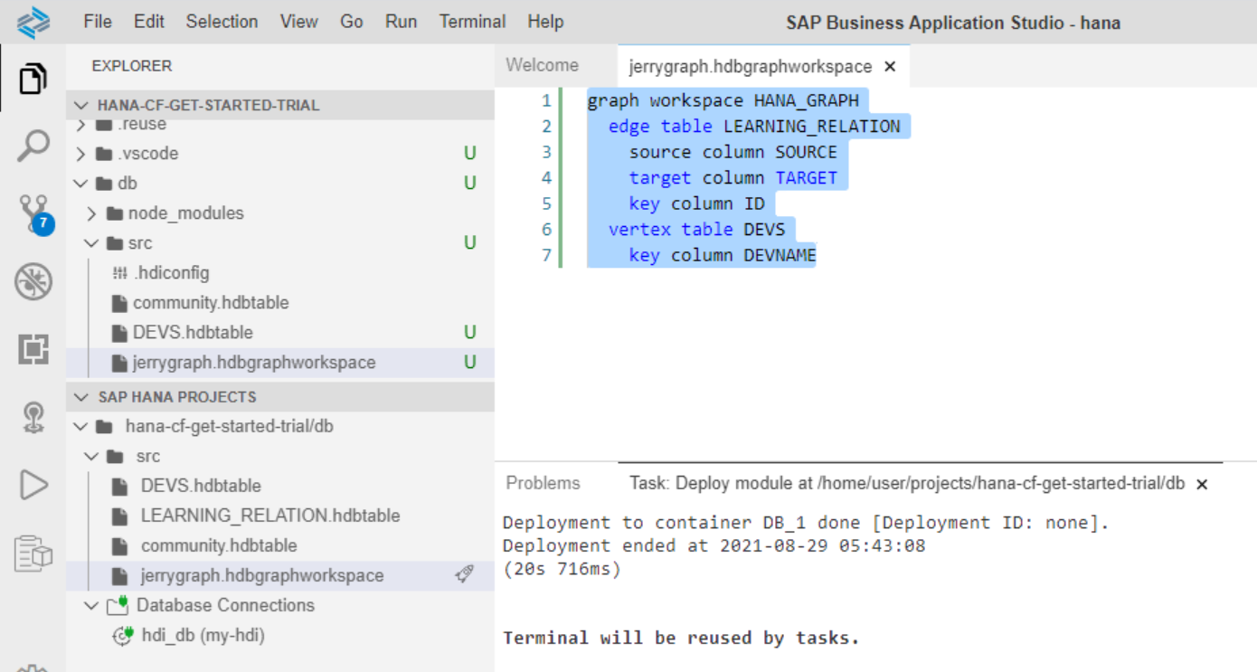Click line number 7 in editor gutter
Viewport: 1257px width, 672px height.
coord(545,255)
